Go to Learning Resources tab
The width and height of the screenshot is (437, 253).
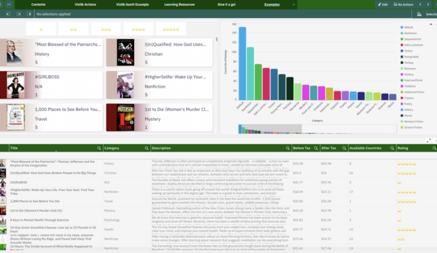pyautogui.click(x=179, y=5)
